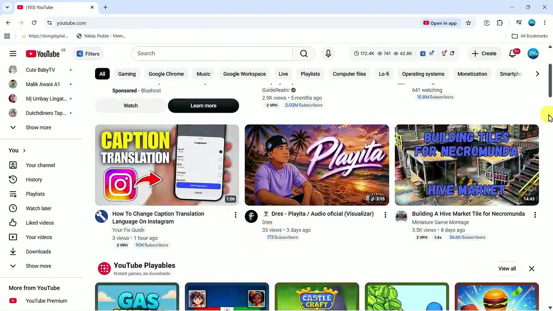Open more options for Hive Market video
553x311 pixels.
(535, 215)
